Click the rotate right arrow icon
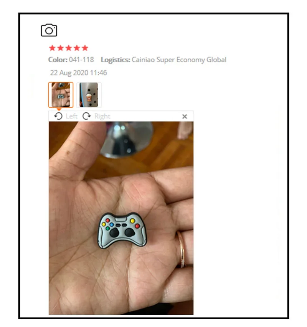This screenshot has height=327, width=307. (x=86, y=116)
